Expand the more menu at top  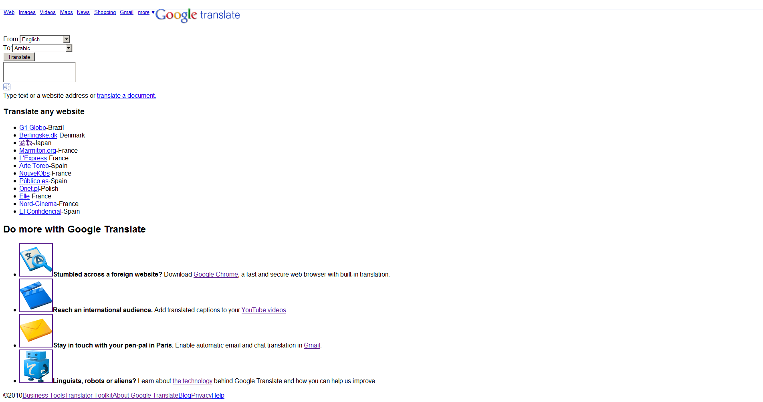click(146, 12)
